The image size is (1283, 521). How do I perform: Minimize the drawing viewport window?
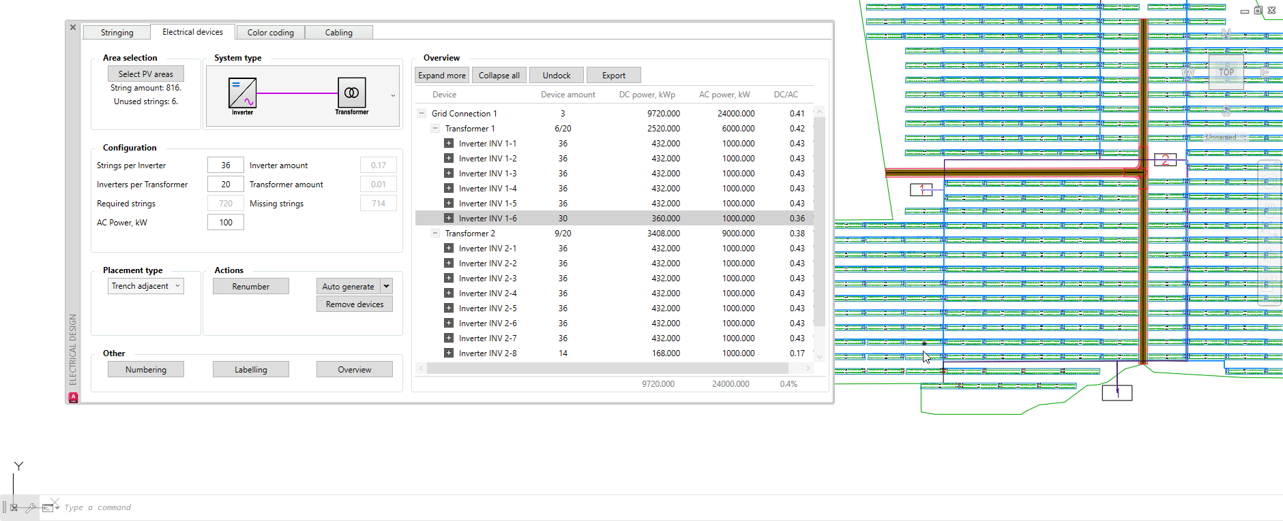point(1245,11)
